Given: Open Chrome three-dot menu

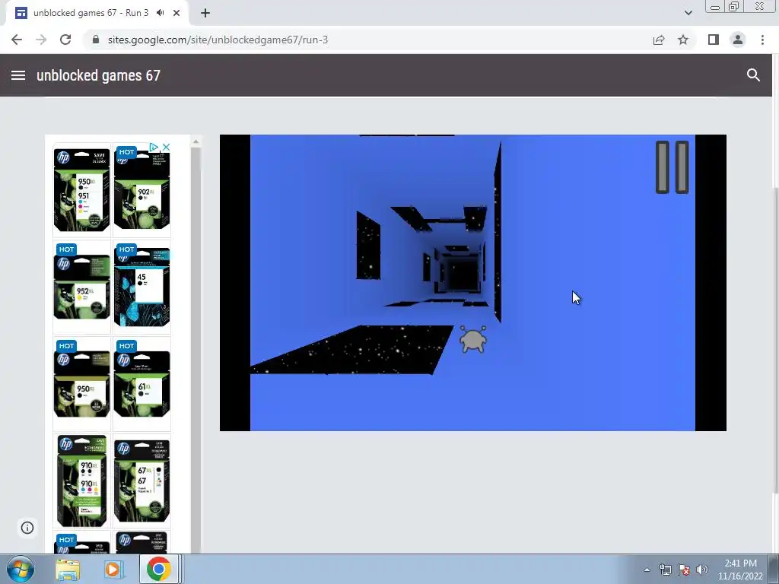Looking at the screenshot, I should coord(762,40).
